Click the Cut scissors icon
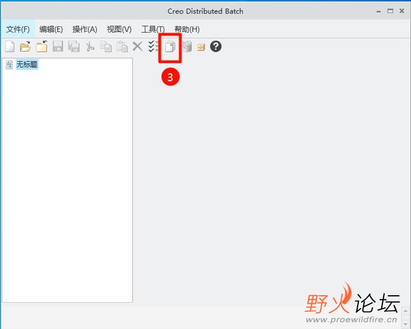411x329 pixels. (x=90, y=46)
